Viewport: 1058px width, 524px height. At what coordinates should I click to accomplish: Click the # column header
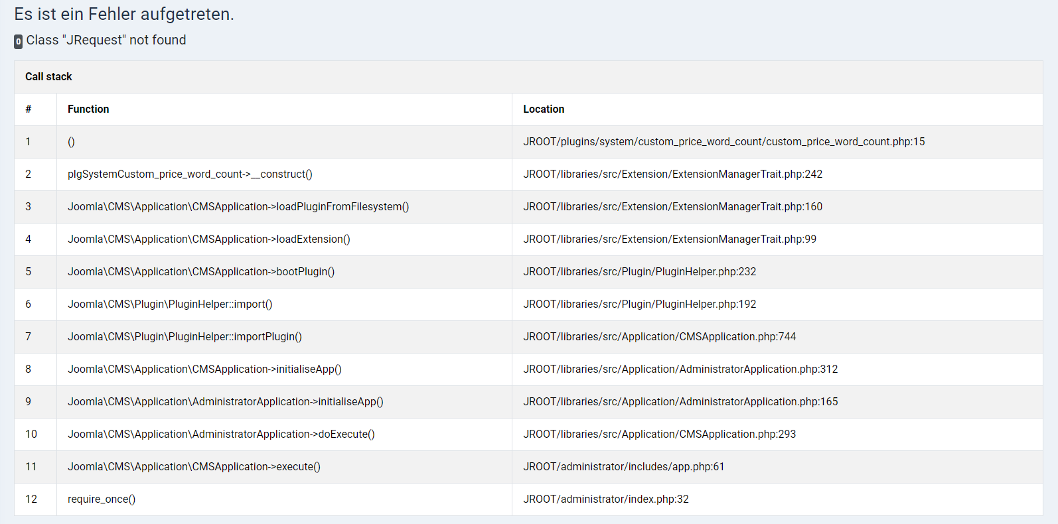pyautogui.click(x=29, y=109)
